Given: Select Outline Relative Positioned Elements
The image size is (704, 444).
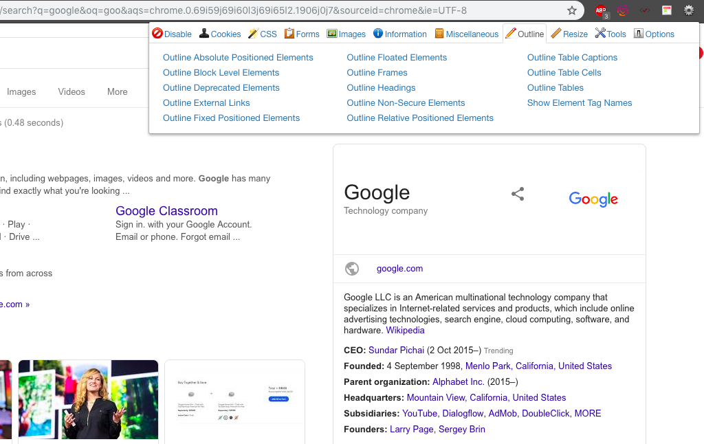Looking at the screenshot, I should [x=420, y=118].
